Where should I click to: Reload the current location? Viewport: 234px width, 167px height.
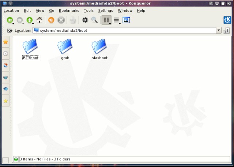(x=51, y=20)
